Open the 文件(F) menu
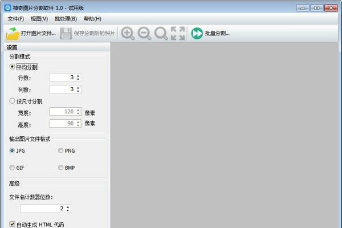The width and height of the screenshot is (342, 228). click(x=16, y=19)
